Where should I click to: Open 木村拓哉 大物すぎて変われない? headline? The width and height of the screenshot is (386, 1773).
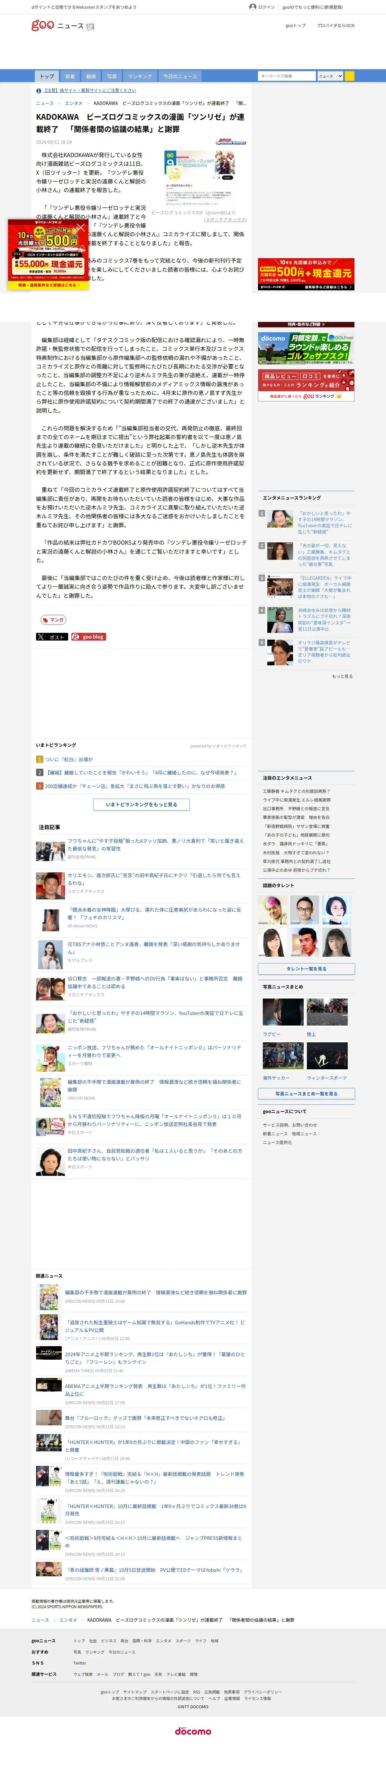point(295,852)
